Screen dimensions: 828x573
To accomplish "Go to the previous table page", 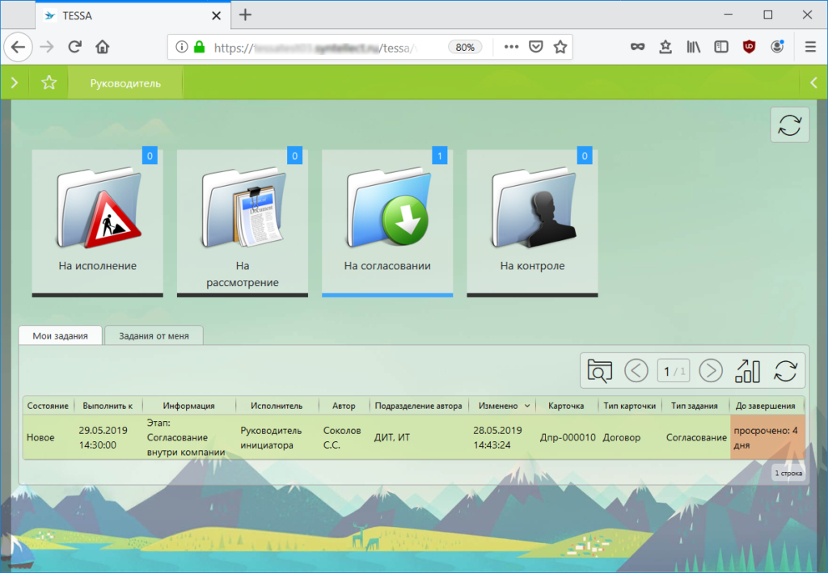I will [637, 371].
